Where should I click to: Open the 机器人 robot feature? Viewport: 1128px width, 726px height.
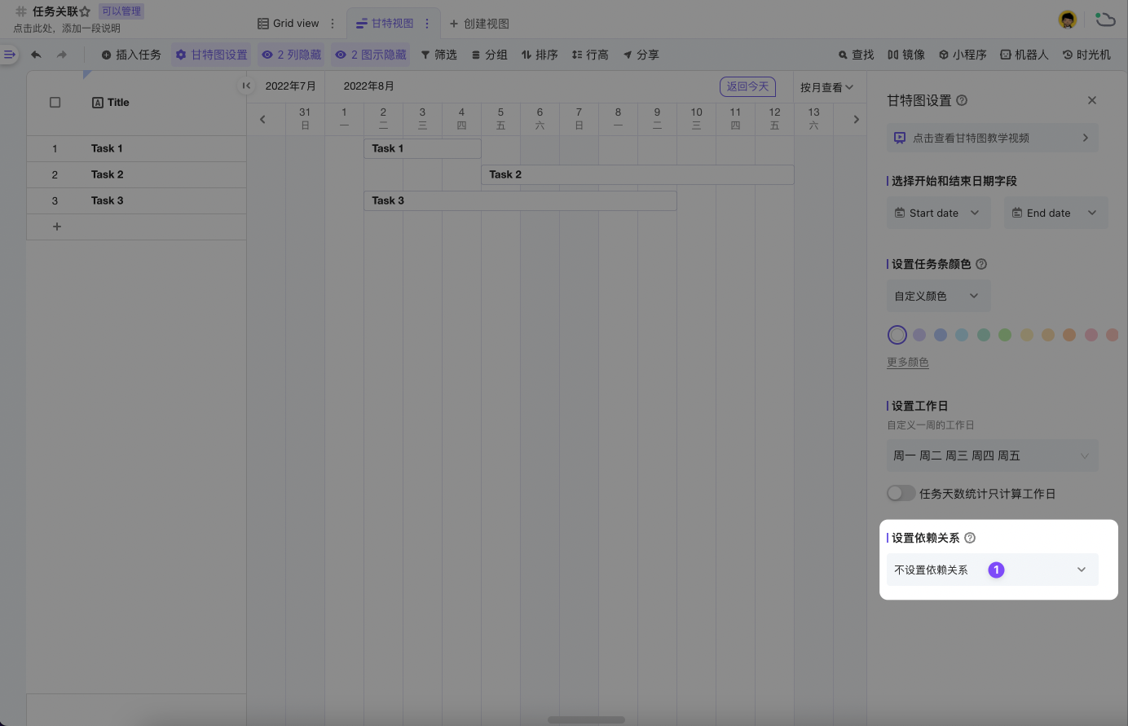click(x=1024, y=55)
